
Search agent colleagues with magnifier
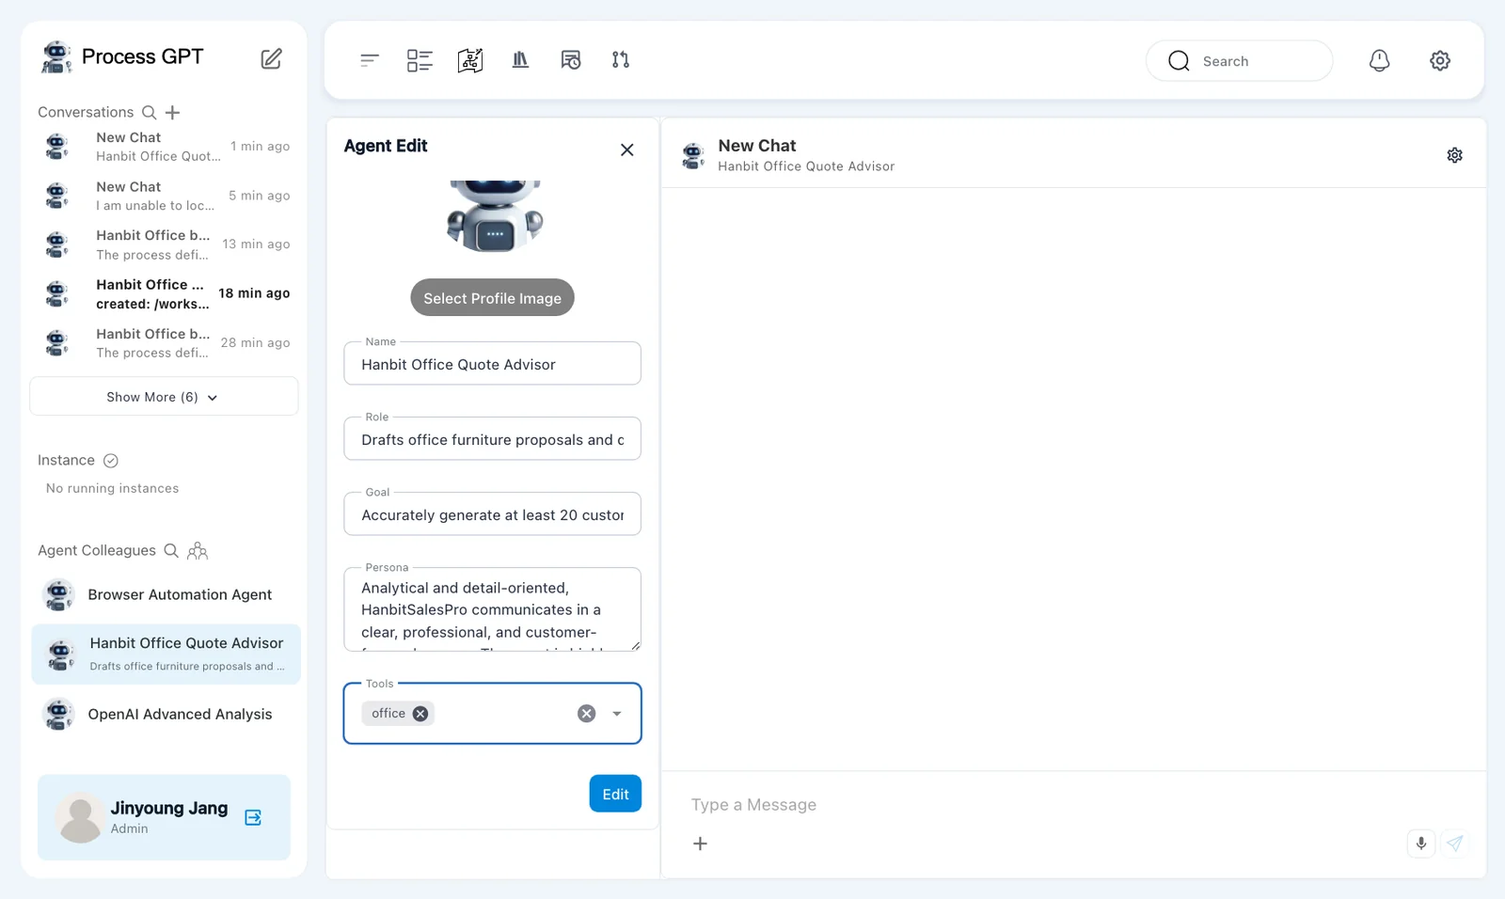point(171,550)
